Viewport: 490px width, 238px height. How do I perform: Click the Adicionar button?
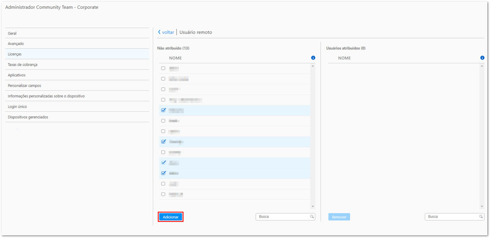point(171,217)
